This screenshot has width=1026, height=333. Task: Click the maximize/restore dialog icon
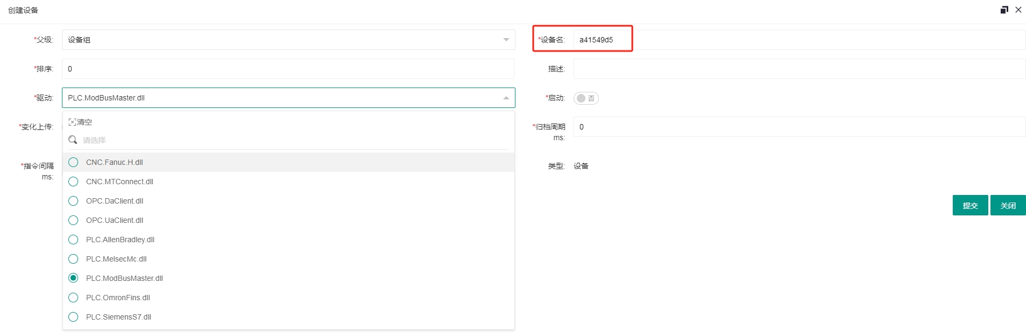coord(1004,10)
